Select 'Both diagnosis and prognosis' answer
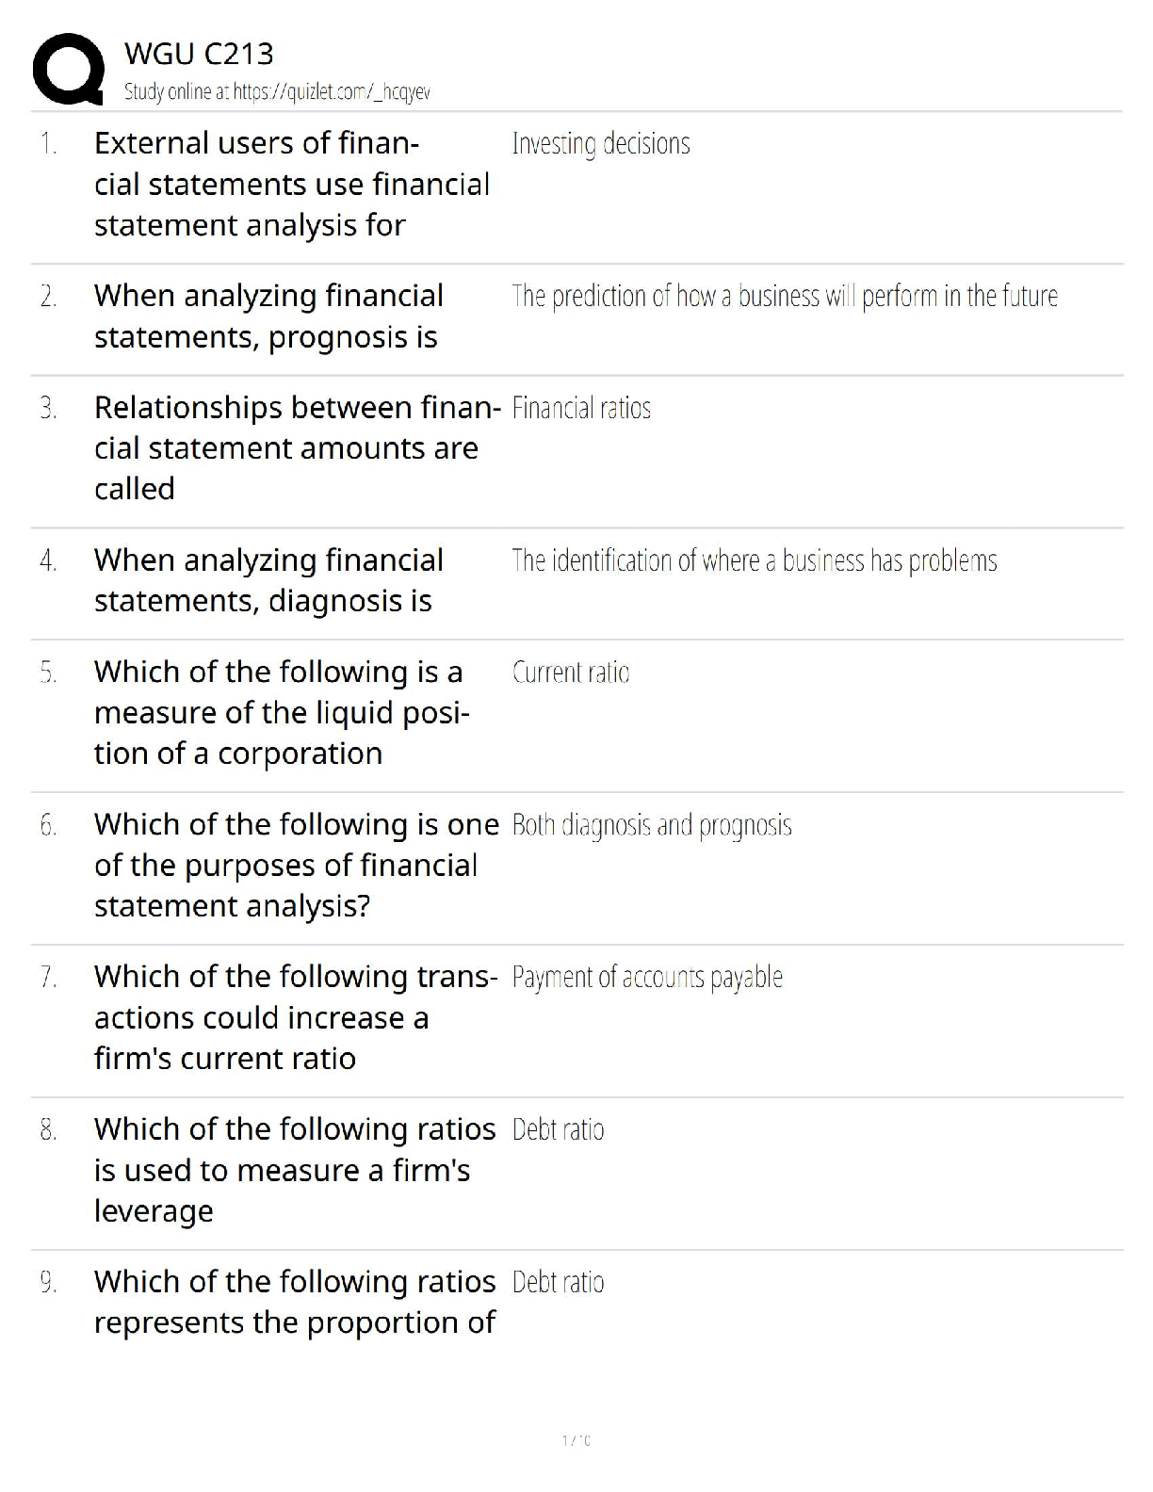 pos(651,826)
